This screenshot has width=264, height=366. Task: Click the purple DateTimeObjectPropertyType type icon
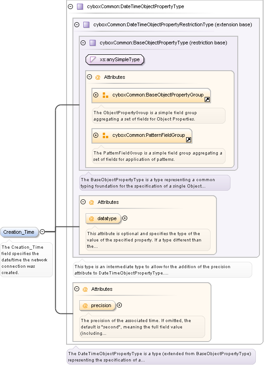pos(80,6)
